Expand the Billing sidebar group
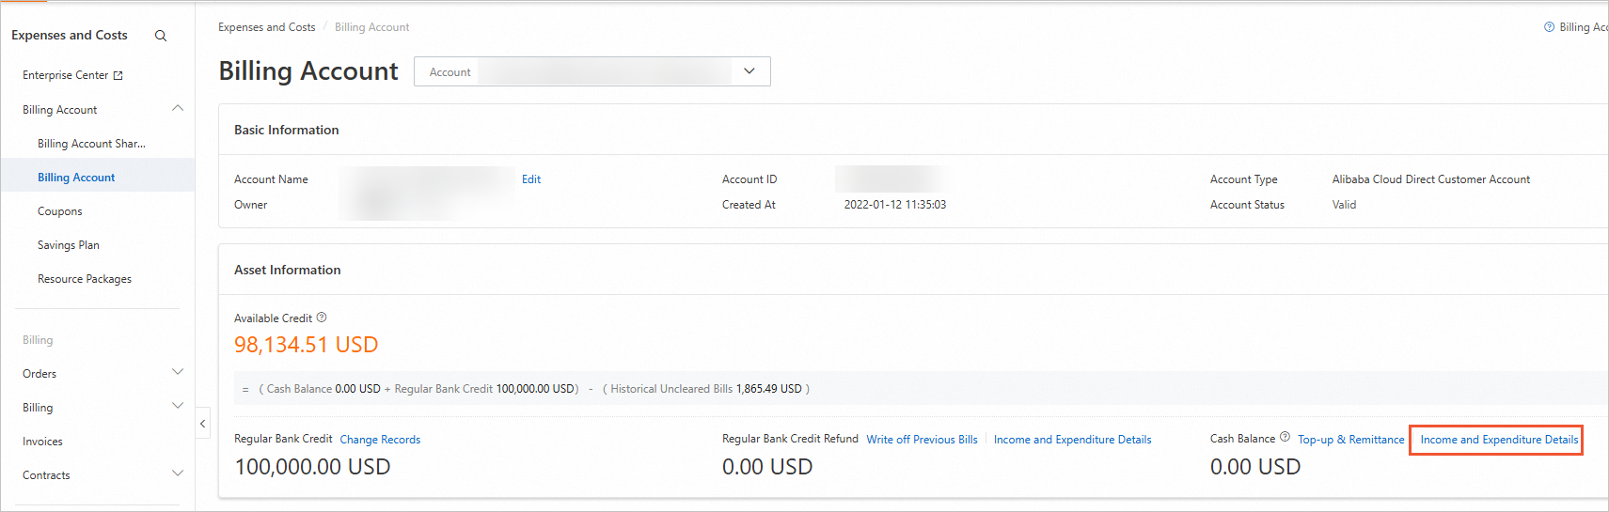1609x512 pixels. coord(178,407)
